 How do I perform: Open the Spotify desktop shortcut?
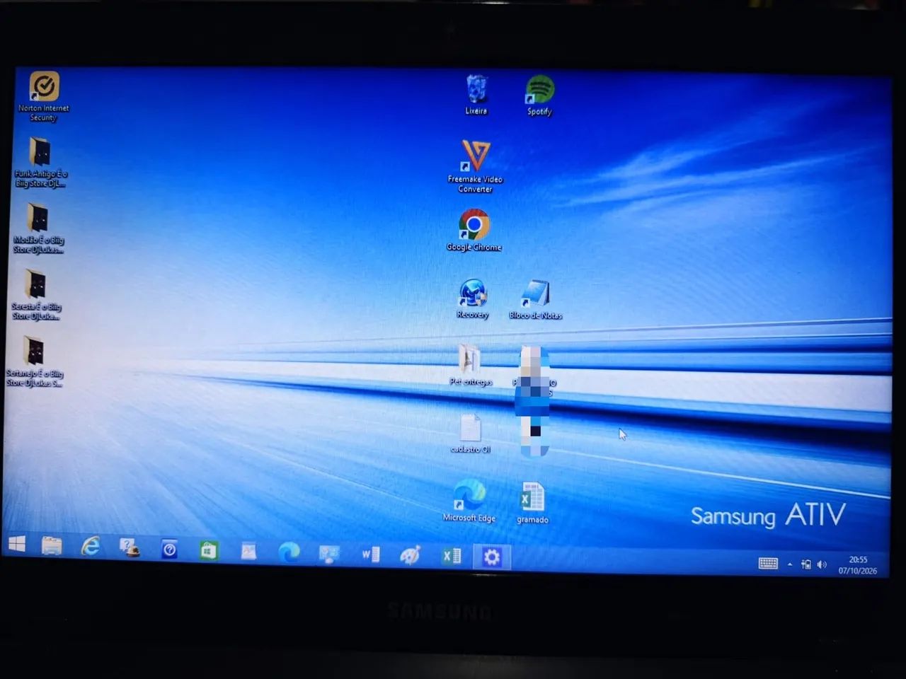539,95
